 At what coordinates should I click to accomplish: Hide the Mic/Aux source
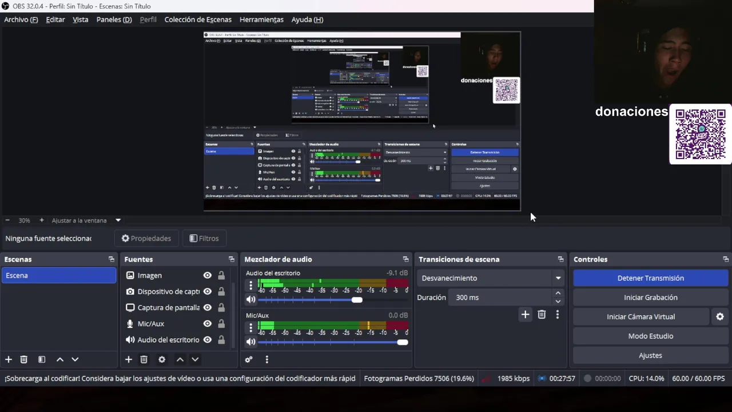208,323
